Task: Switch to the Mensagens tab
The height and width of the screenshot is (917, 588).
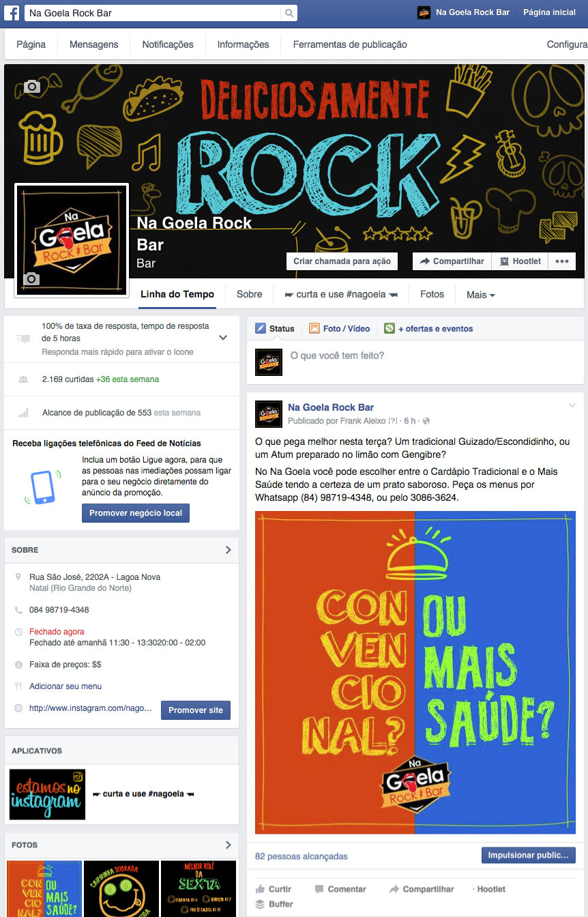Action: click(93, 44)
